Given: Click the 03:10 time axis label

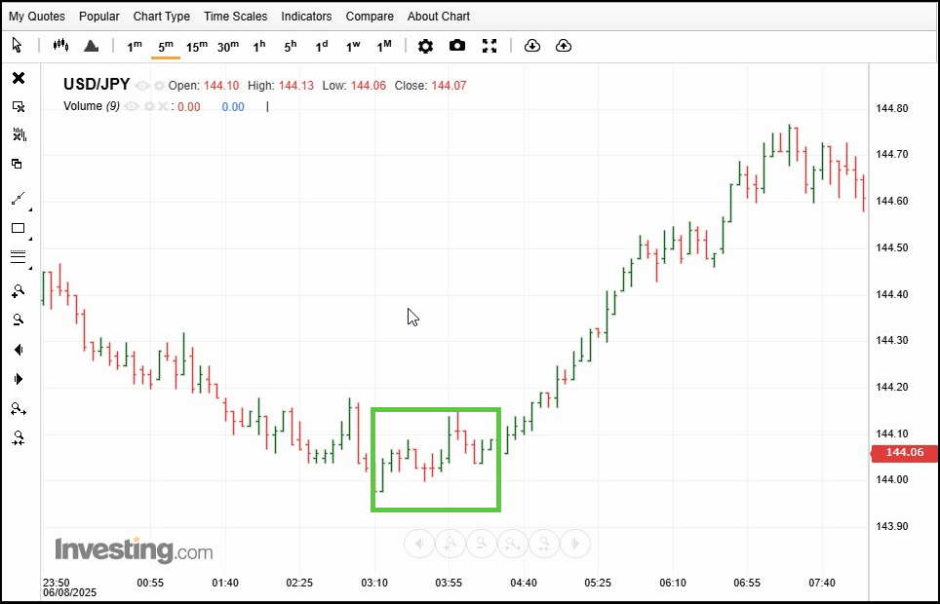Looking at the screenshot, I should (374, 583).
